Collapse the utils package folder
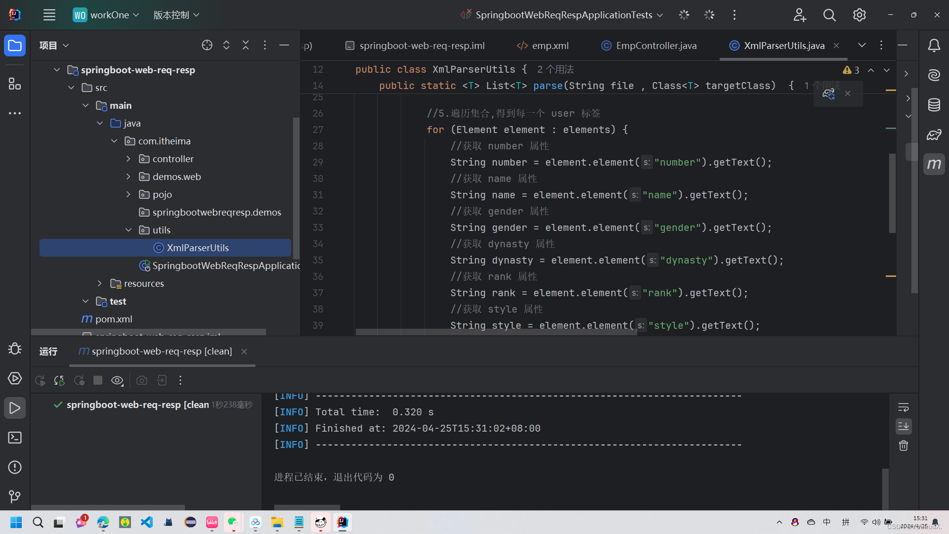The width and height of the screenshot is (949, 534). [x=129, y=230]
